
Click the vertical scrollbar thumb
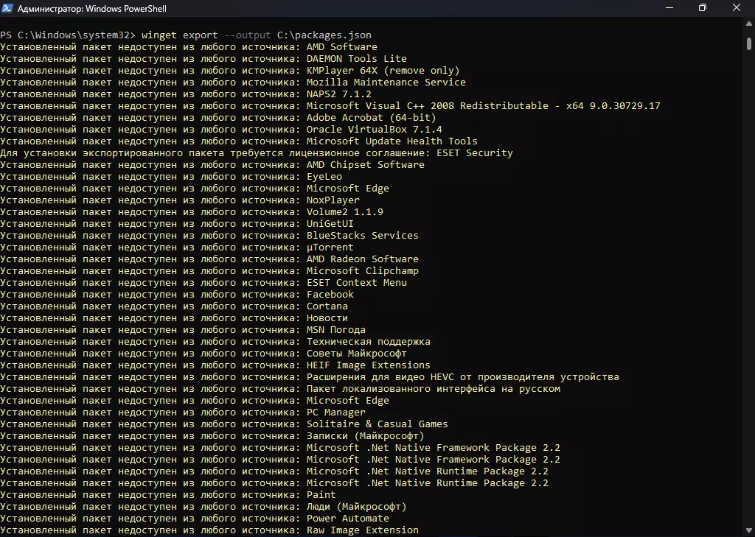749,44
